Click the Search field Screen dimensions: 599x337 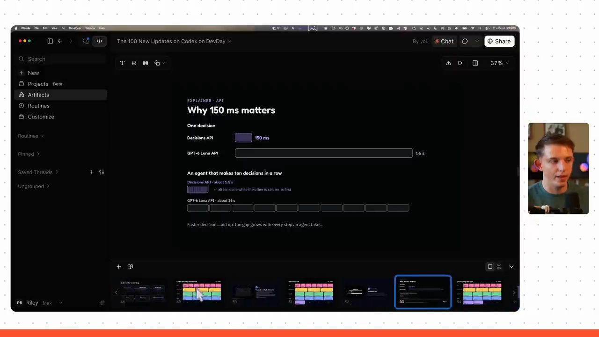point(61,59)
